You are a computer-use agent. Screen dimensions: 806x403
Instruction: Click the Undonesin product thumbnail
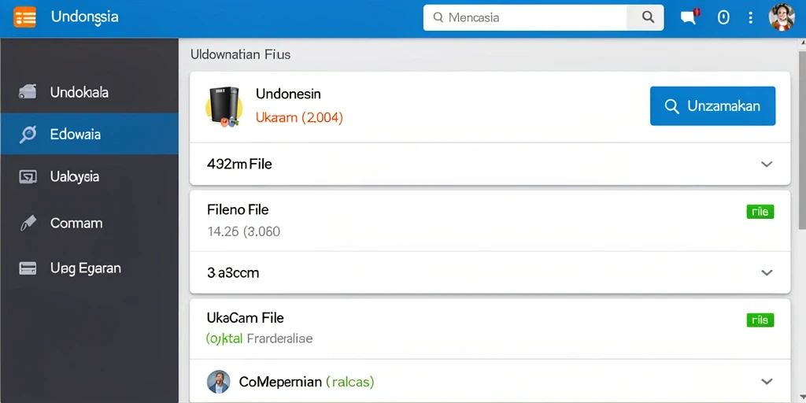point(224,106)
